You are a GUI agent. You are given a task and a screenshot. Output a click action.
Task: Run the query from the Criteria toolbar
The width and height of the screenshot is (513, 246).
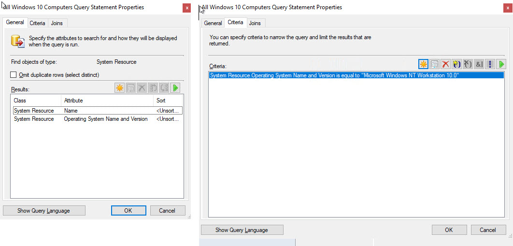[501, 64]
